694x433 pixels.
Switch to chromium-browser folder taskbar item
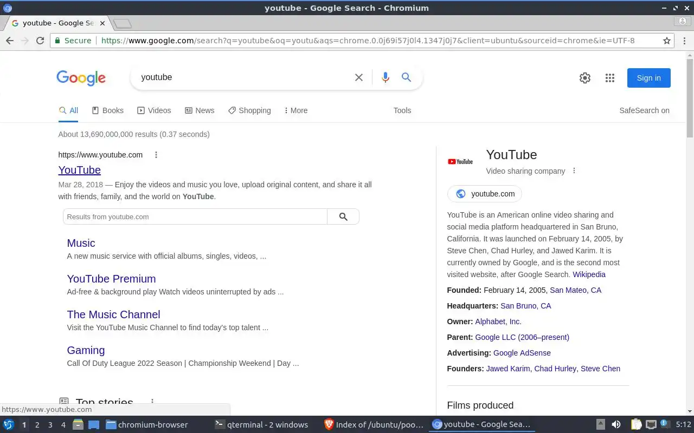point(147,425)
